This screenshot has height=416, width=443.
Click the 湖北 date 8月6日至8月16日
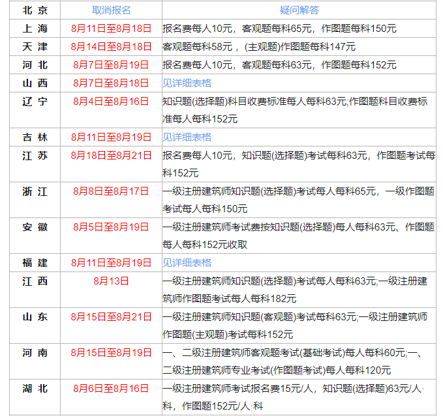[111, 388]
